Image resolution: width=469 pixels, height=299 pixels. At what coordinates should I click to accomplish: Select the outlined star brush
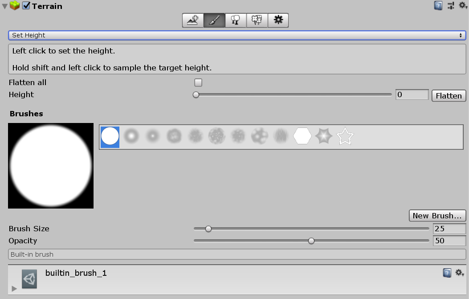(345, 136)
